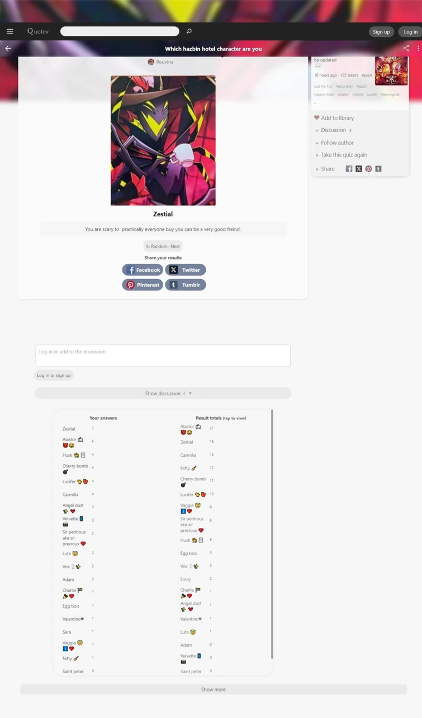Click Show more at bottom
Image resolution: width=422 pixels, height=718 pixels.
click(214, 689)
